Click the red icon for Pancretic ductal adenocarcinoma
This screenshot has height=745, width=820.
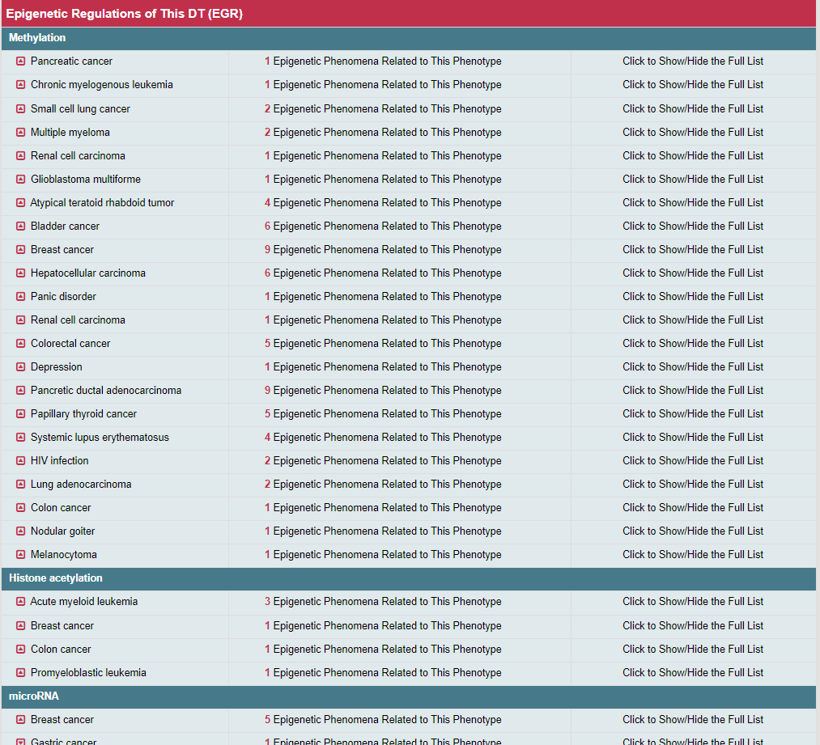coord(20,390)
